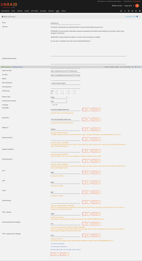Click Edit for the SteamCMD path
Image resolution: width=142 pixels, height=261 pixels.
87,110
